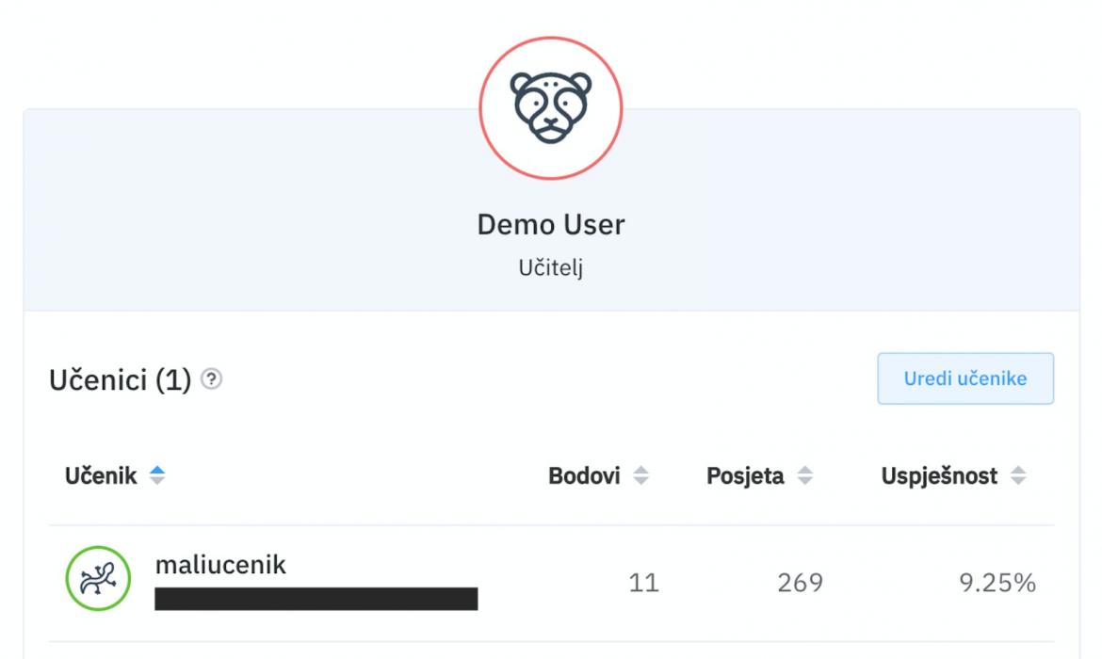Click the cheetah avatar of Demo User
The height and width of the screenshot is (659, 1102).
[x=551, y=108]
